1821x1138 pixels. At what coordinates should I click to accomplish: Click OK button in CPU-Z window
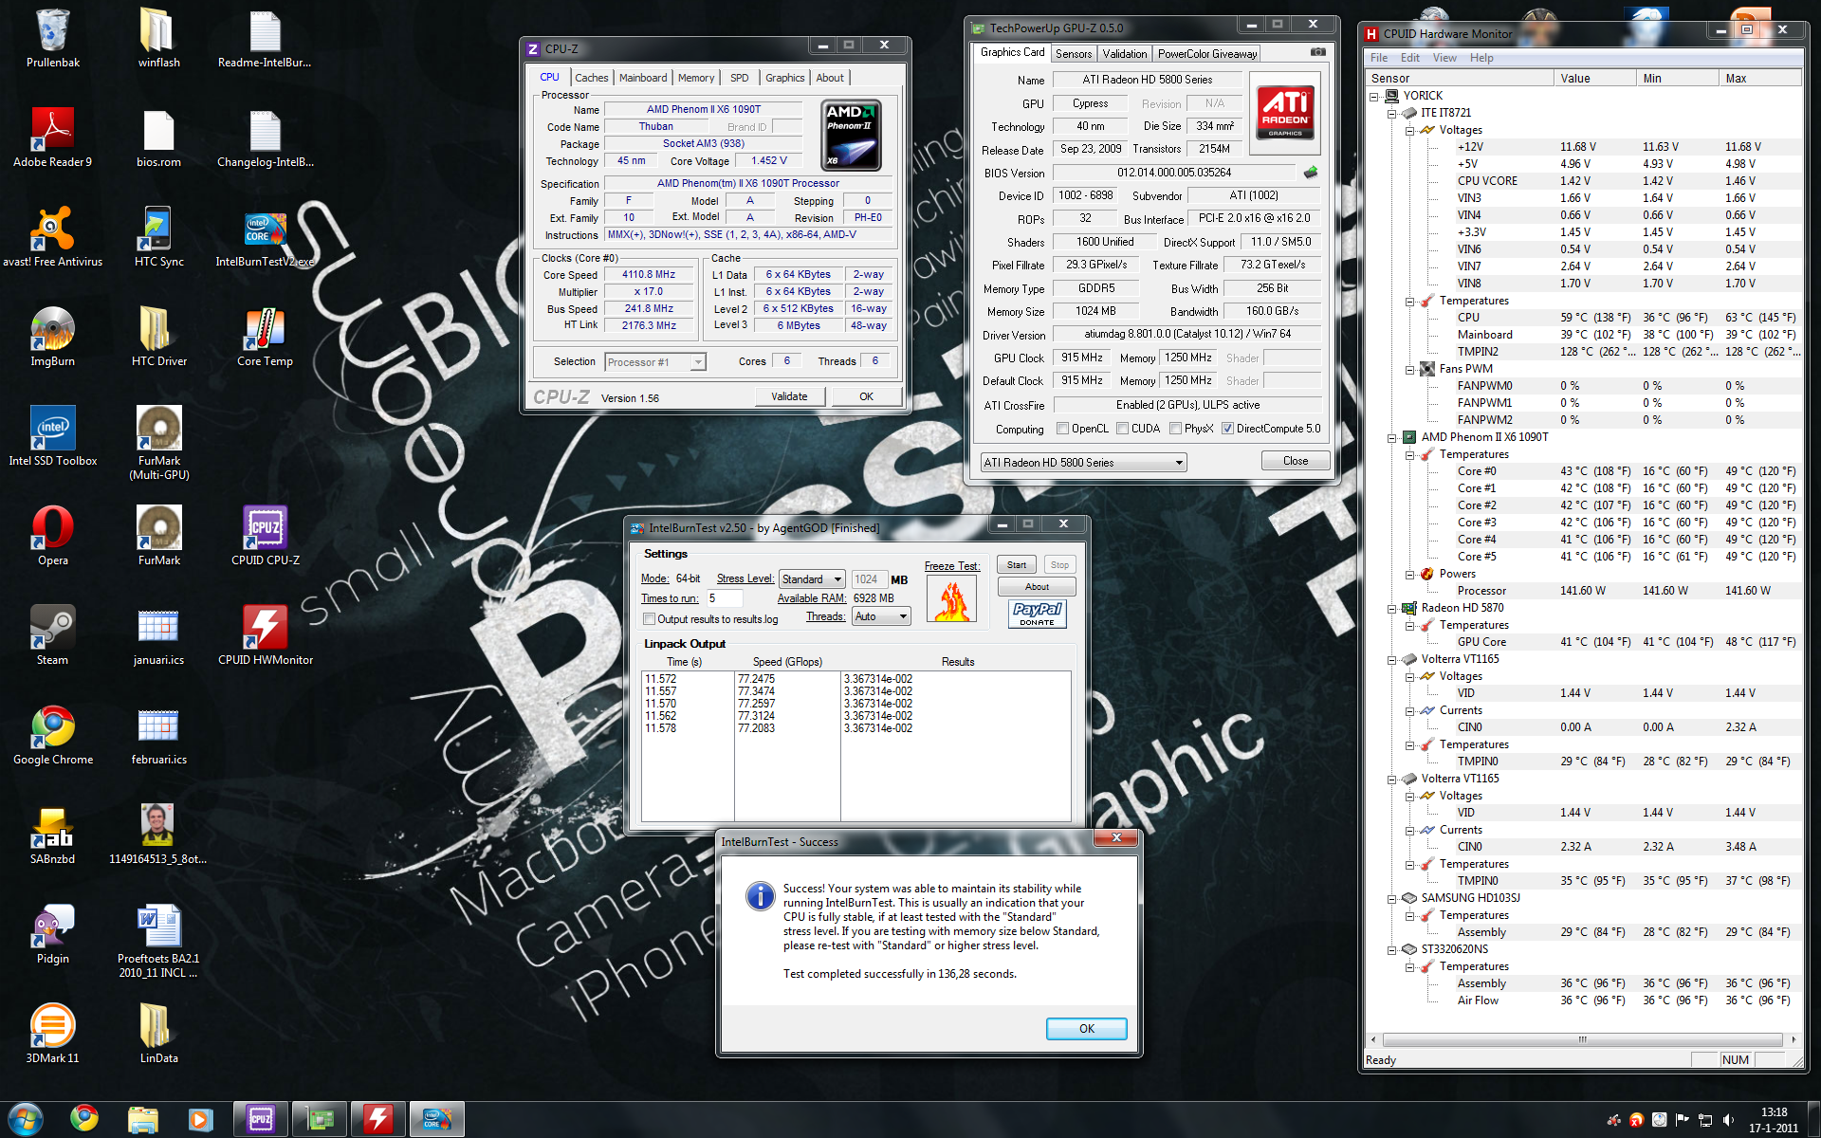click(866, 396)
